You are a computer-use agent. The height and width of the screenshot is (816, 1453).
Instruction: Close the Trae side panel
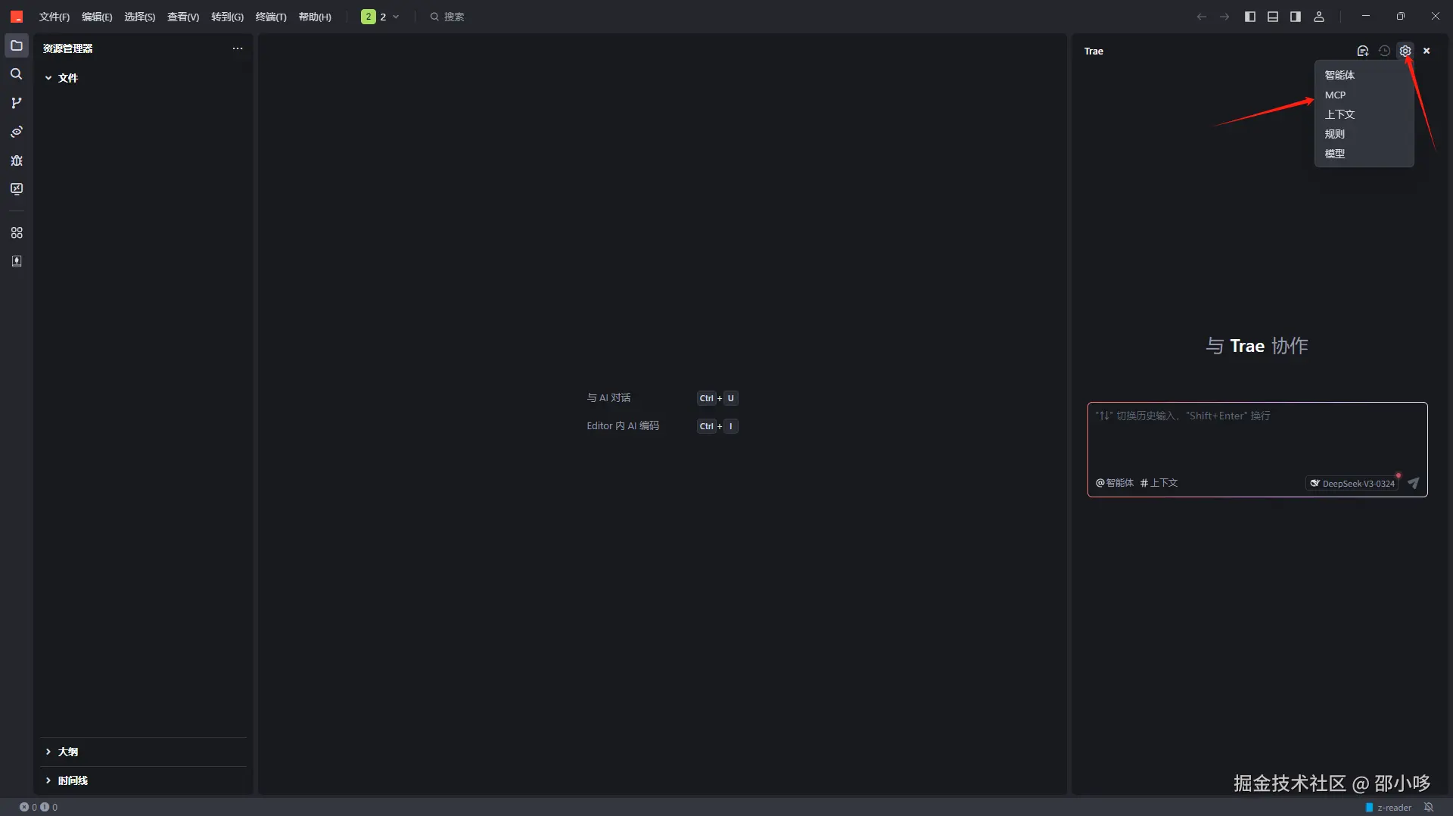coord(1427,51)
